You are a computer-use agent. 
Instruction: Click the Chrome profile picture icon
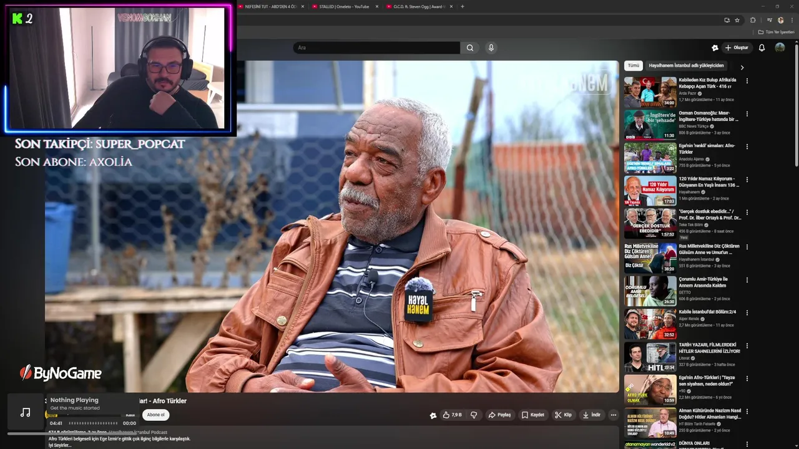(x=780, y=20)
